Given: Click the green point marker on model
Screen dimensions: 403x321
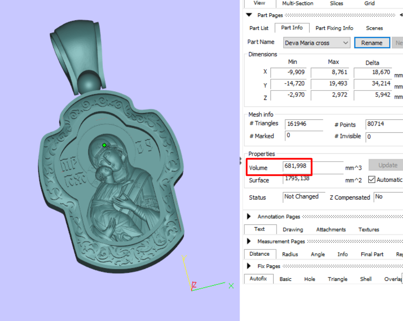Looking at the screenshot, I should tap(105, 145).
